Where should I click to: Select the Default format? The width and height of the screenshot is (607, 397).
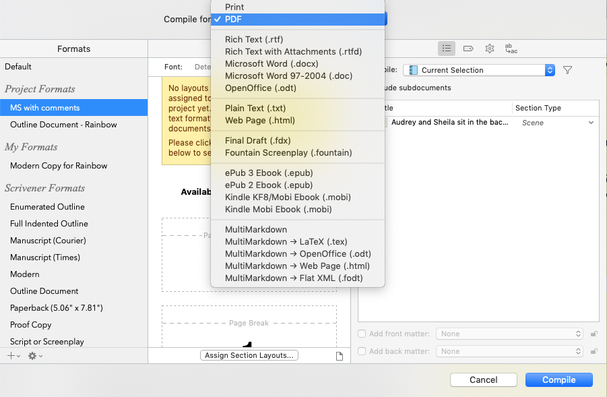click(73, 67)
